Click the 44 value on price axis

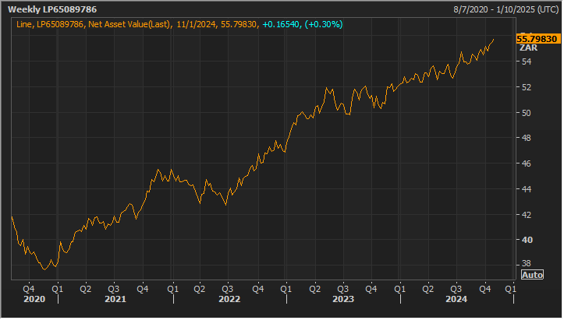pos(527,190)
